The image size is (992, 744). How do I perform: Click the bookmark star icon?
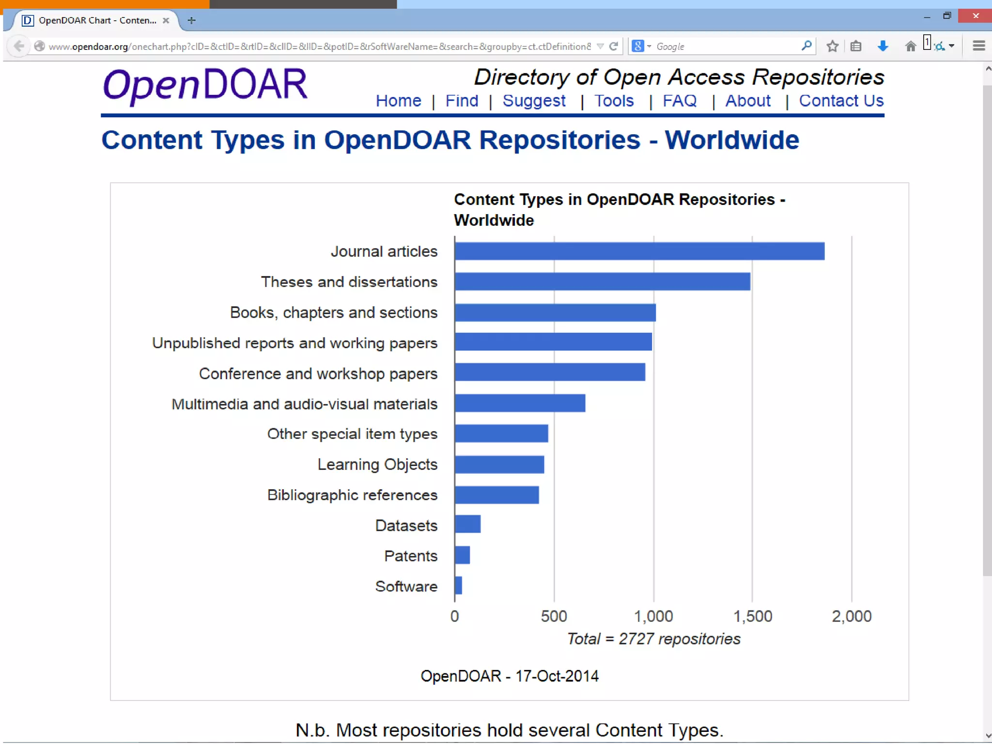tap(832, 46)
